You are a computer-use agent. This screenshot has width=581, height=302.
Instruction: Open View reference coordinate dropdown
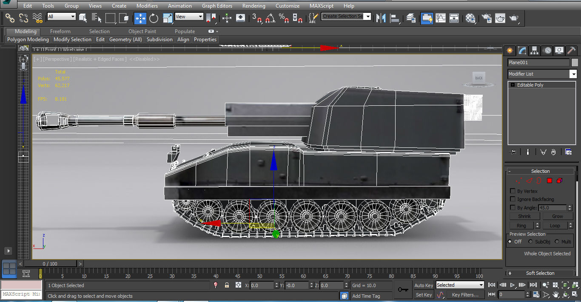click(x=189, y=17)
